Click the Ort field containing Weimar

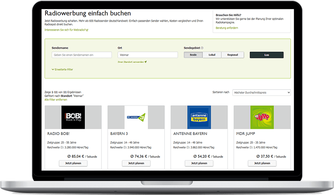[148, 55]
